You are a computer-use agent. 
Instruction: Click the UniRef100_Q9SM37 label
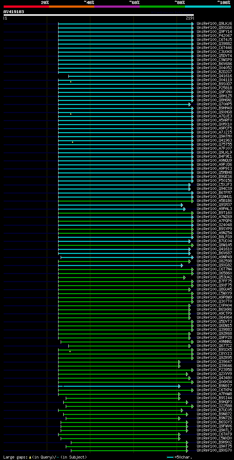(214, 205)
